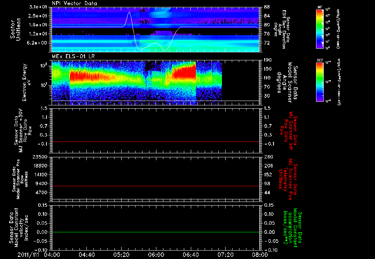
Task: Click the green 'Model Constant acceleration' label
Action: [x=293, y=228]
